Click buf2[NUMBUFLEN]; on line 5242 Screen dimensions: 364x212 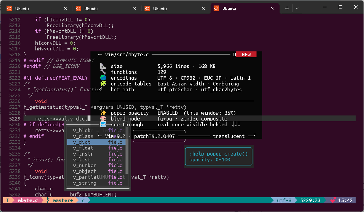pyautogui.click(x=93, y=194)
